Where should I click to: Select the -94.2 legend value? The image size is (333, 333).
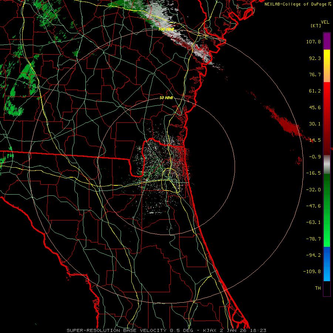pos(313,255)
